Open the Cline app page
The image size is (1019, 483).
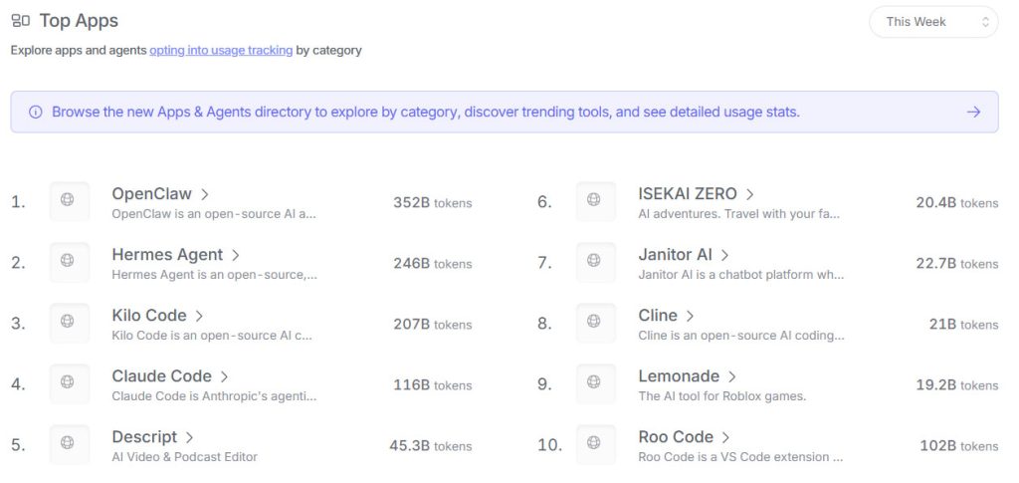(658, 316)
